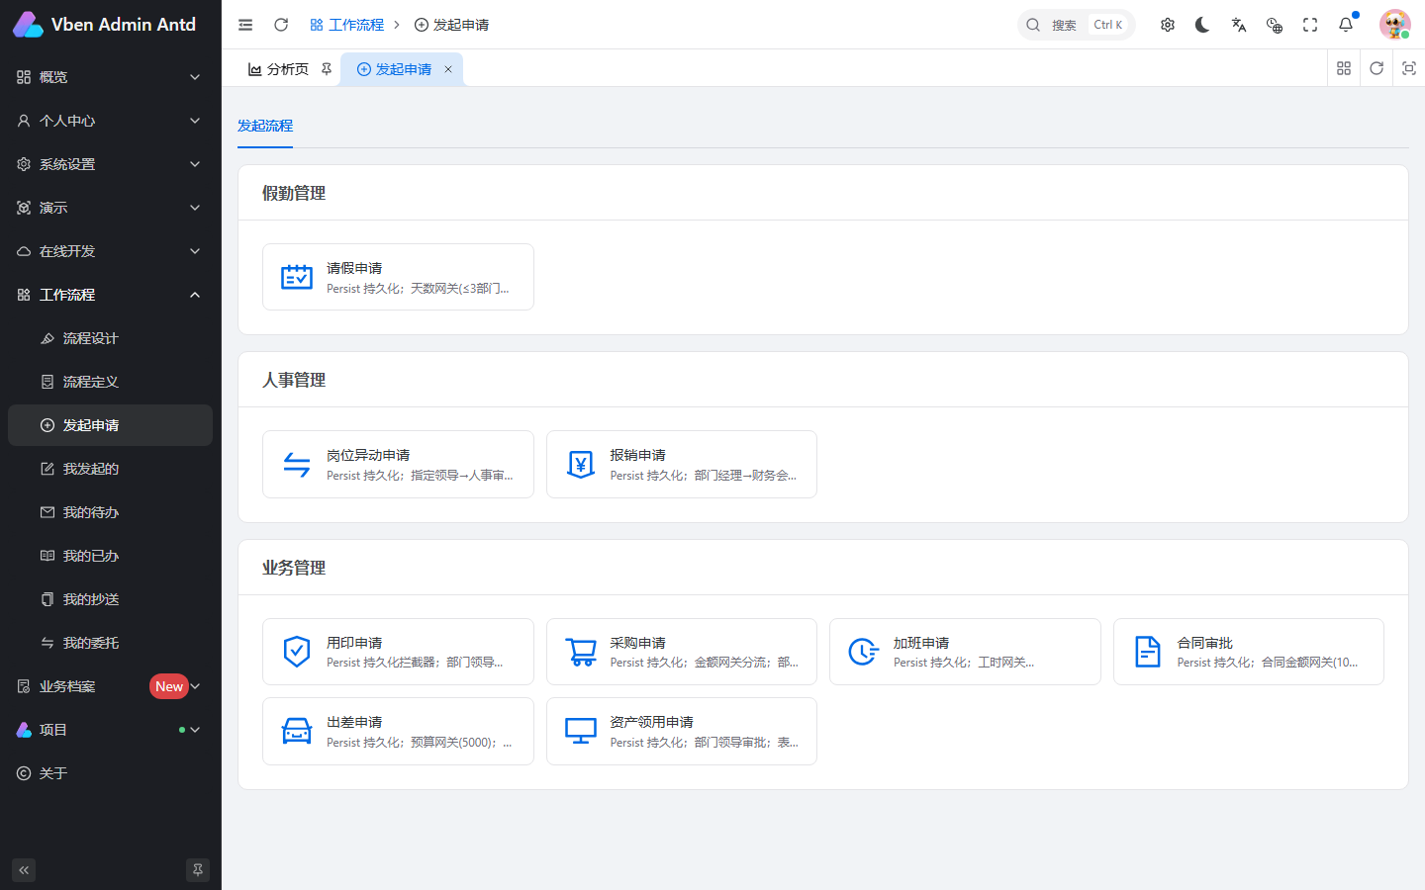Open the notifications bell
This screenshot has width=1425, height=890.
click(1346, 25)
